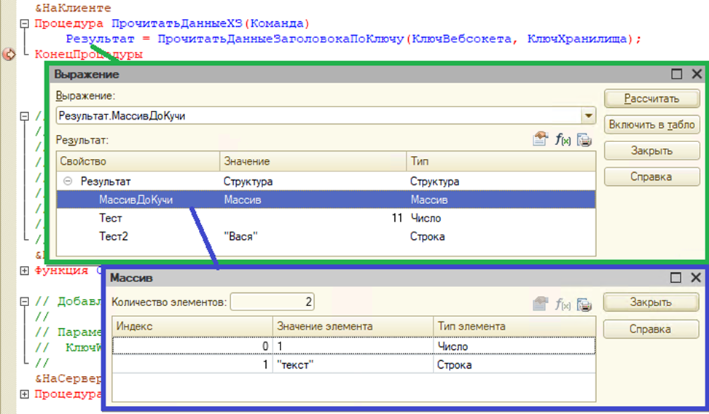Select the МассивДоКучи row

pyautogui.click(x=326, y=200)
